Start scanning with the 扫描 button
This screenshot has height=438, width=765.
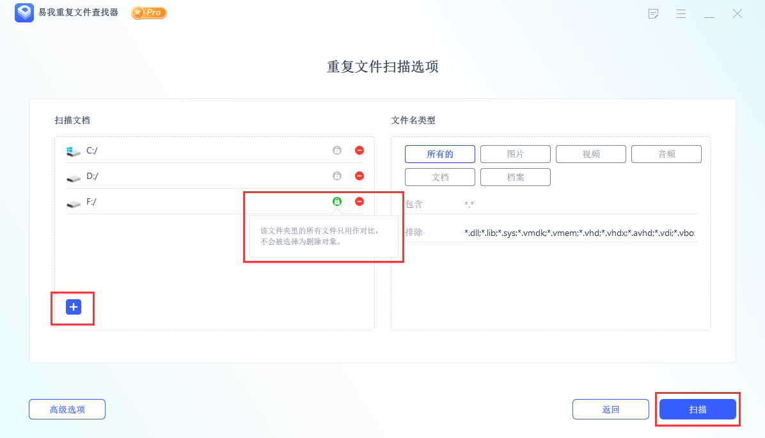[x=697, y=409]
